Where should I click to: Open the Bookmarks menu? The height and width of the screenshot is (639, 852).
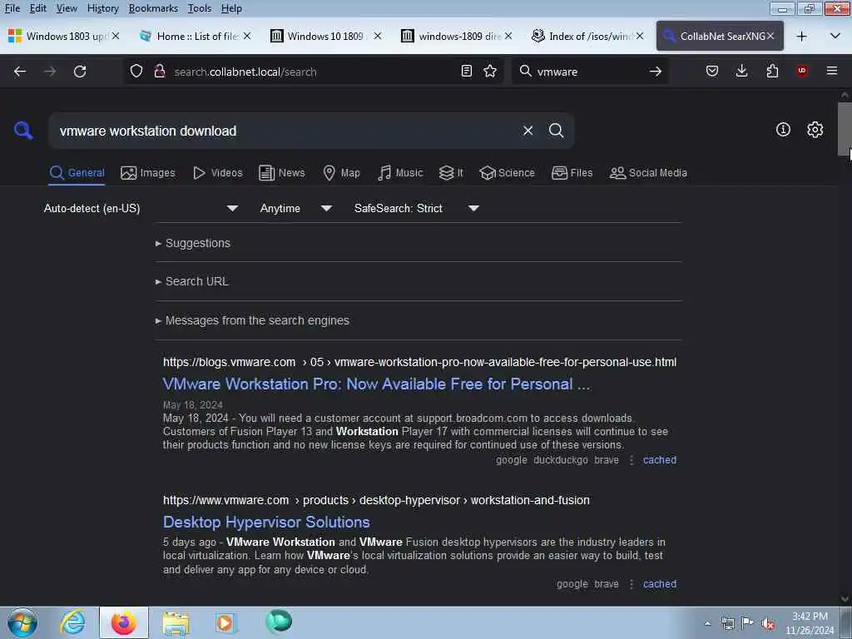153,8
